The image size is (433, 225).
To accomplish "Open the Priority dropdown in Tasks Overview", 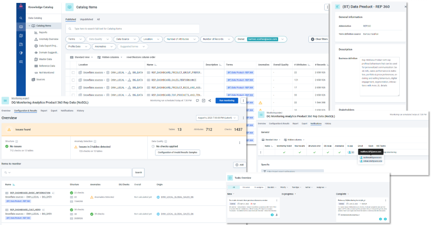I will 284,187.
